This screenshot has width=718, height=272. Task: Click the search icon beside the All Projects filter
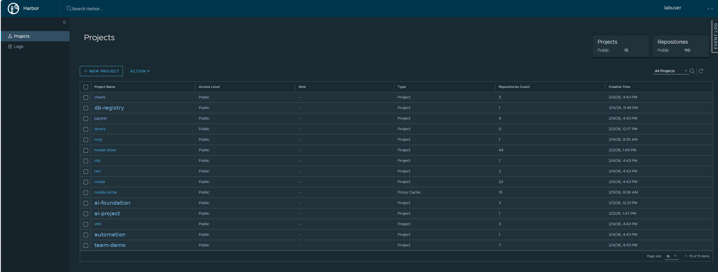[692, 71]
